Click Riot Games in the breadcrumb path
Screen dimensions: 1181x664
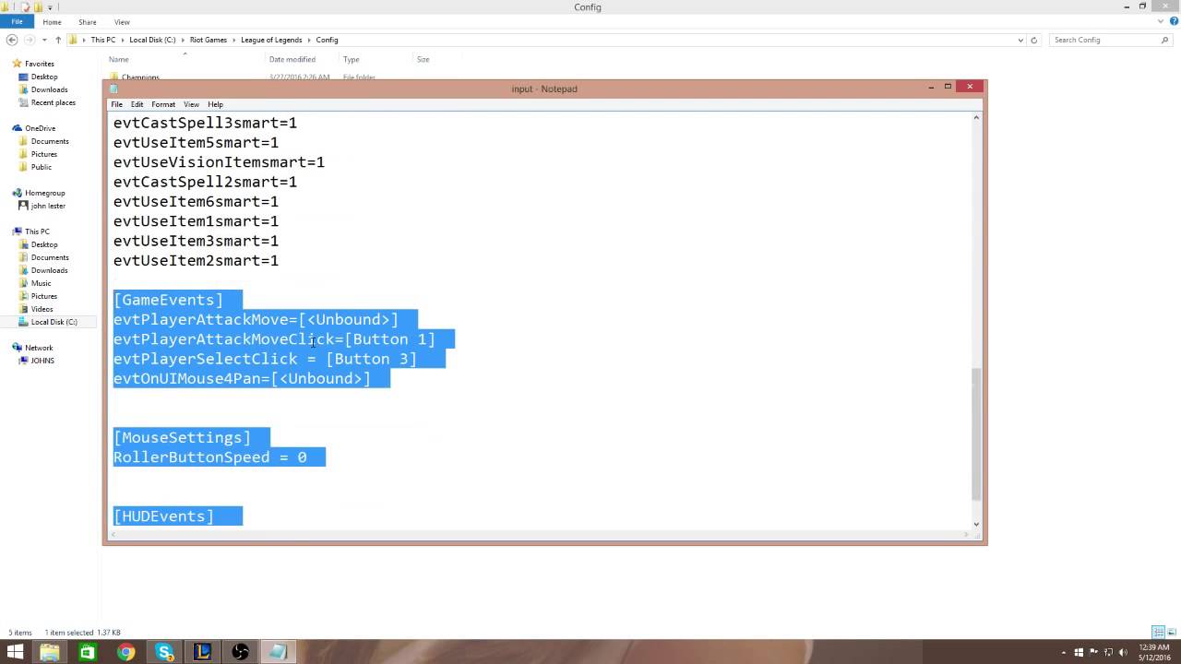[x=208, y=40]
